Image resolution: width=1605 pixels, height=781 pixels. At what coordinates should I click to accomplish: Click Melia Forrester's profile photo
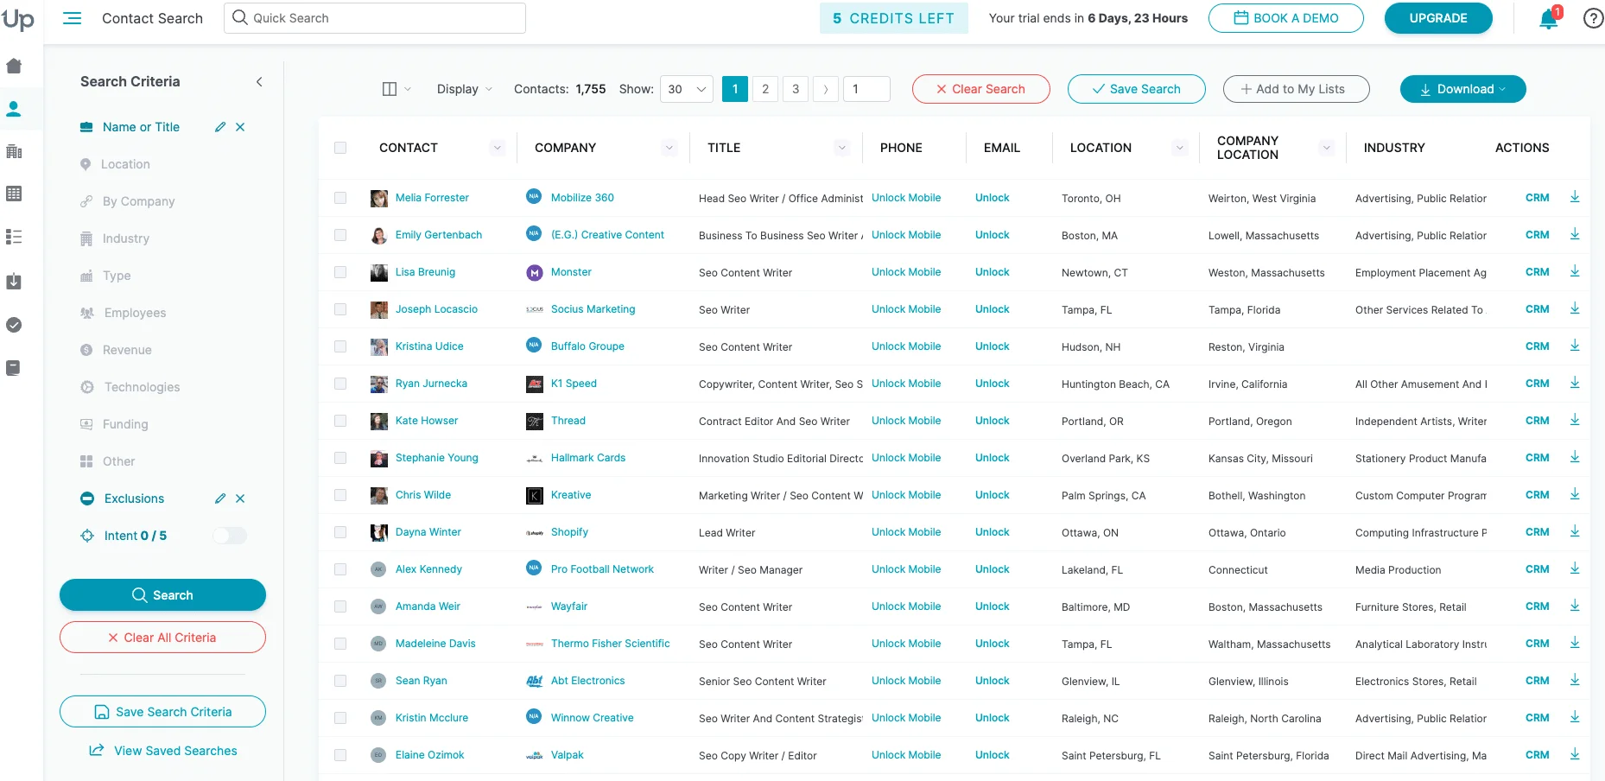point(379,199)
